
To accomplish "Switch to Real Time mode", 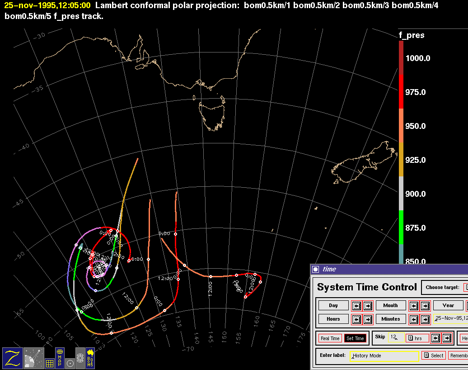I will click(330, 338).
